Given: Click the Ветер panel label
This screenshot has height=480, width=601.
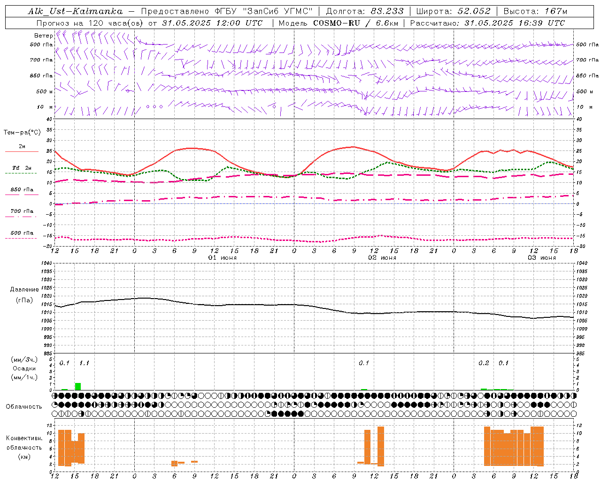Looking at the screenshot, I should (43, 36).
